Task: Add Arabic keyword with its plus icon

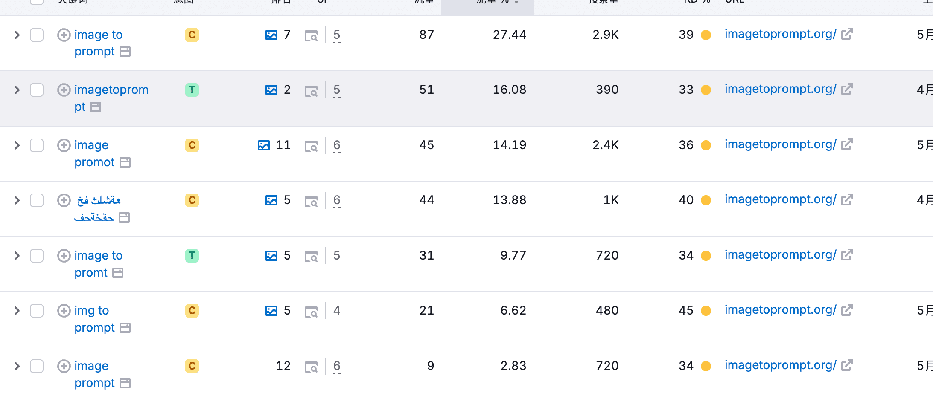Action: [x=64, y=200]
